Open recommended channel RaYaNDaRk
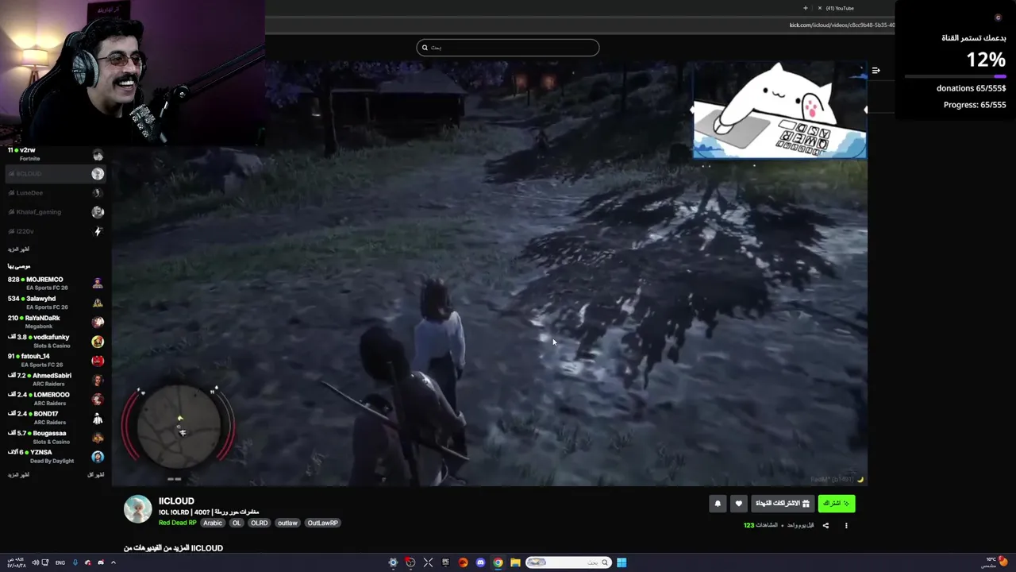Screen dimensions: 1016x572 (x=56, y=322)
